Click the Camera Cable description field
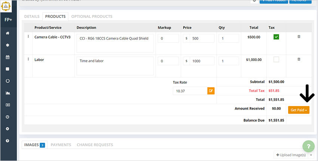The height and width of the screenshot is (161, 318). point(115,43)
